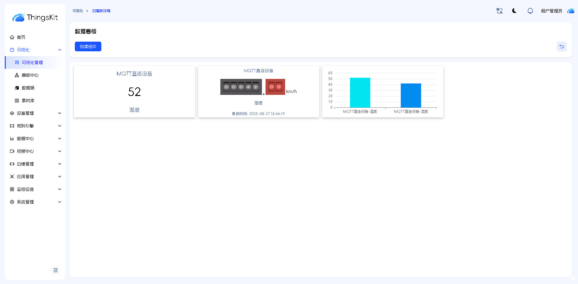578x284 pixels.
Task: Open the 首页 home page
Action: [21, 37]
